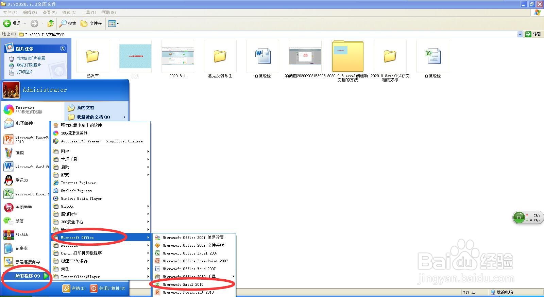
Task: Click the Up folder icon in toolbar
Action: [51, 23]
